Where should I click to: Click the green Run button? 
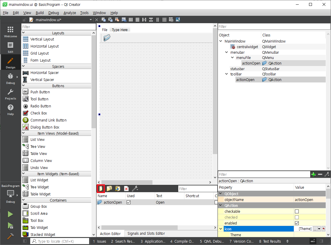point(10,214)
